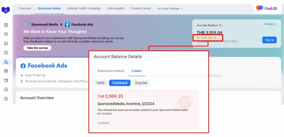The width and height of the screenshot is (284, 137).
Task: Click the THB 480.65 credit amount
Action: [x=209, y=38]
